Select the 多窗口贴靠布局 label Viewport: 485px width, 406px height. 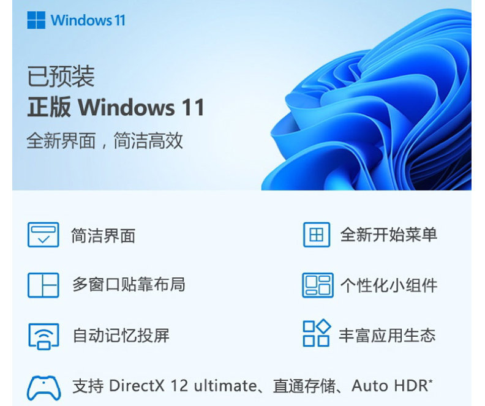[129, 285]
